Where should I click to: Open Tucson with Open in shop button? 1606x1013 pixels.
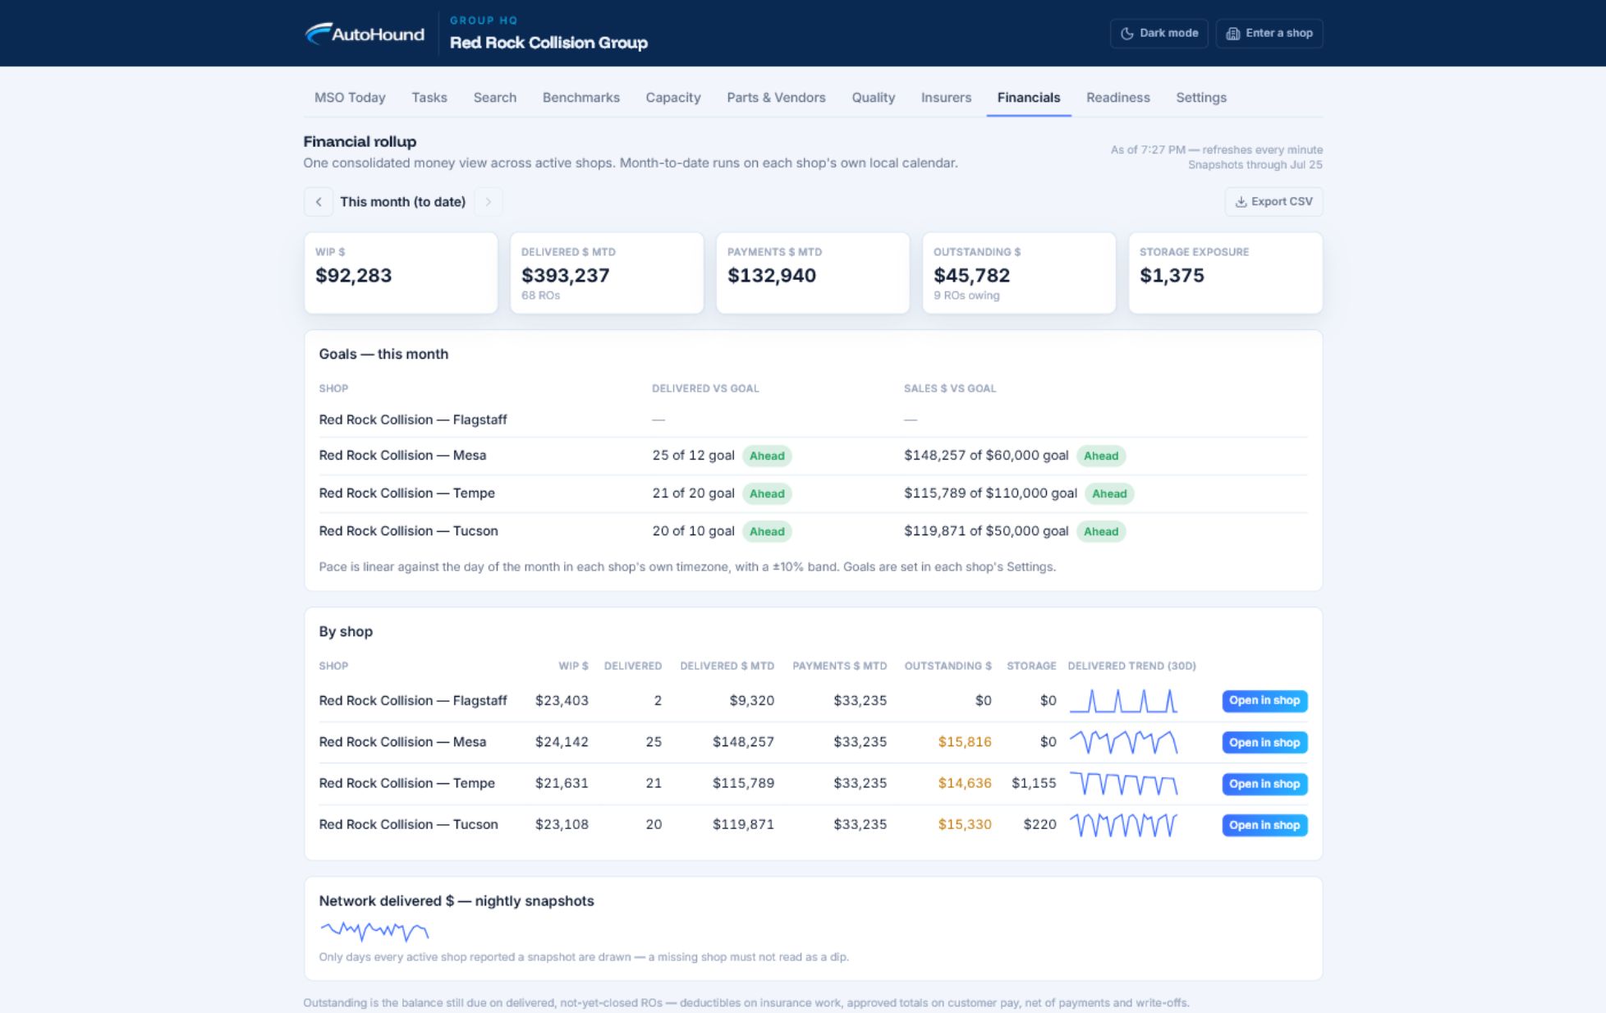[1264, 825]
